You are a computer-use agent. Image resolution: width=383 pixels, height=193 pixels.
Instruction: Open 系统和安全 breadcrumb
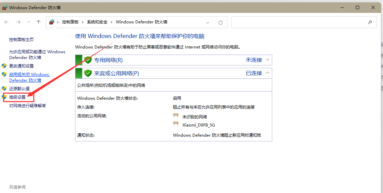[x=97, y=22]
